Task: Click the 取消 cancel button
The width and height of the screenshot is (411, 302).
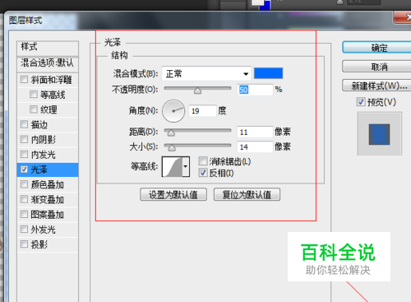Action: (x=377, y=67)
